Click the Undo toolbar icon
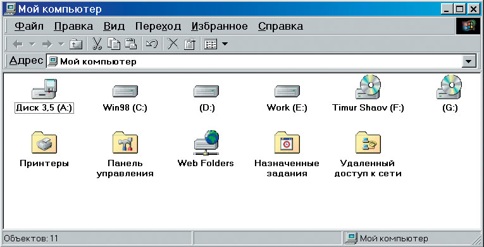 click(152, 44)
